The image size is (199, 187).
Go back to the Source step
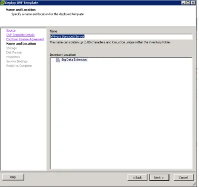[11, 31]
